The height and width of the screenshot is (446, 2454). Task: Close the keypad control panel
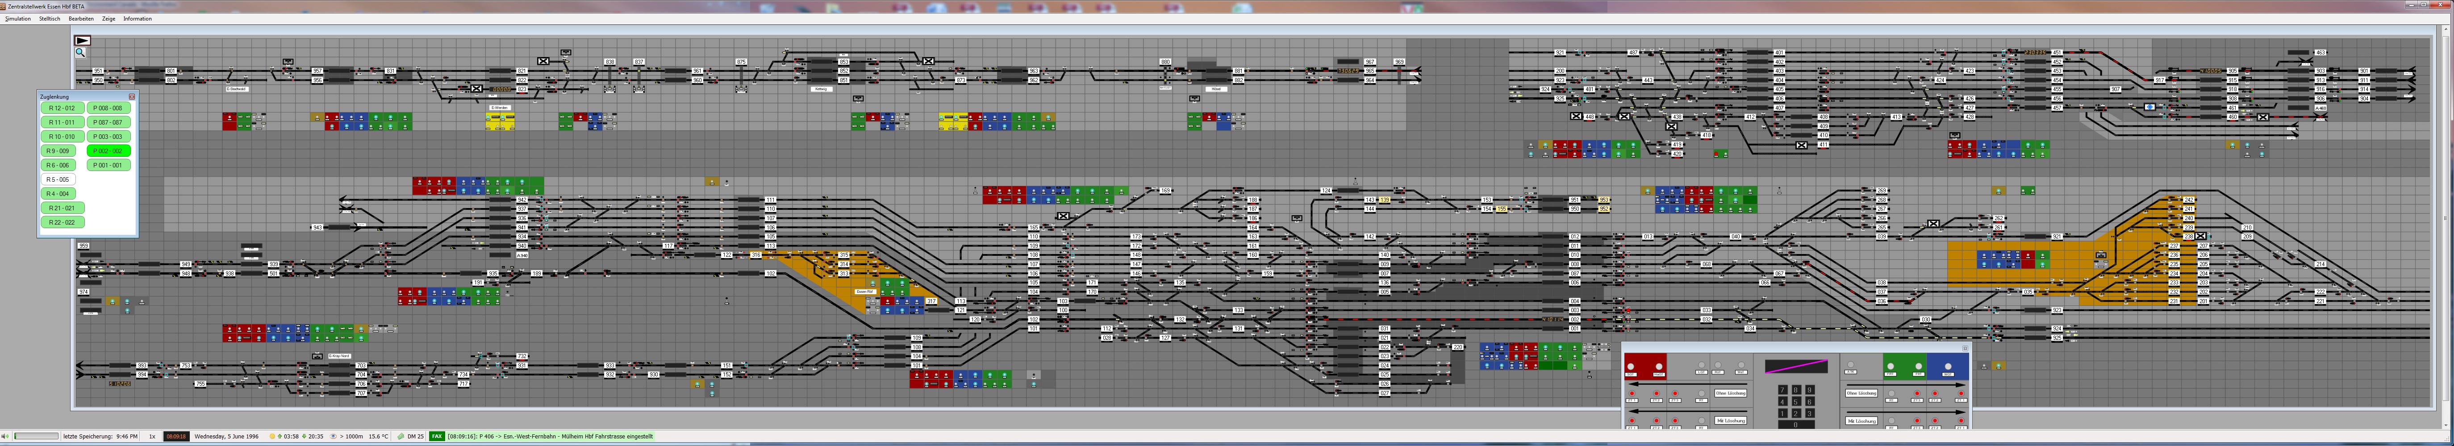tap(1965, 349)
